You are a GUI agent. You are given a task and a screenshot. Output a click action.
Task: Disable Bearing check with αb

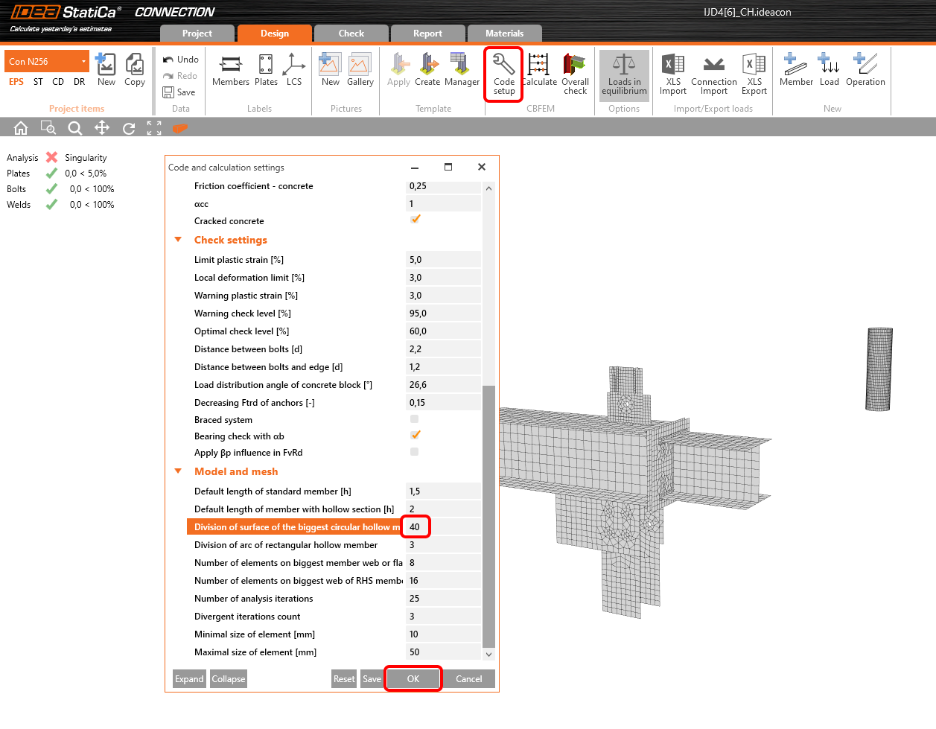point(415,435)
